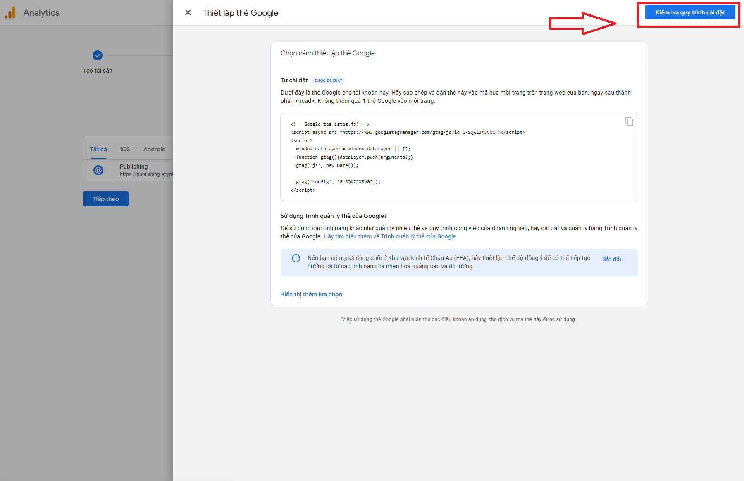Switch to the iOS tab
The width and height of the screenshot is (744, 481).
click(125, 149)
